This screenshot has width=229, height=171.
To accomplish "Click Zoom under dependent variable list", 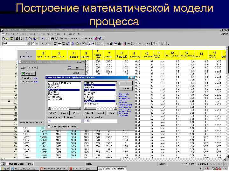I will [76, 113].
